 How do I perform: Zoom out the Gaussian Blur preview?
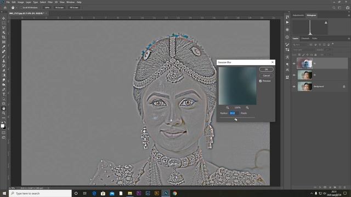coord(228,108)
